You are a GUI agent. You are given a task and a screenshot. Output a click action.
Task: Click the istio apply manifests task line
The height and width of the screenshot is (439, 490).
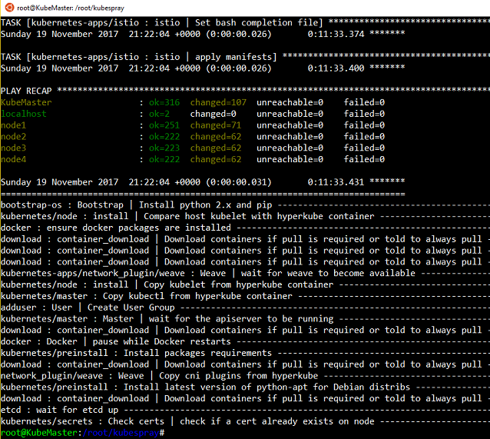coord(139,57)
